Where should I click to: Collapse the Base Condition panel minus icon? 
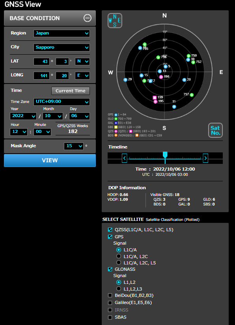pos(88,18)
